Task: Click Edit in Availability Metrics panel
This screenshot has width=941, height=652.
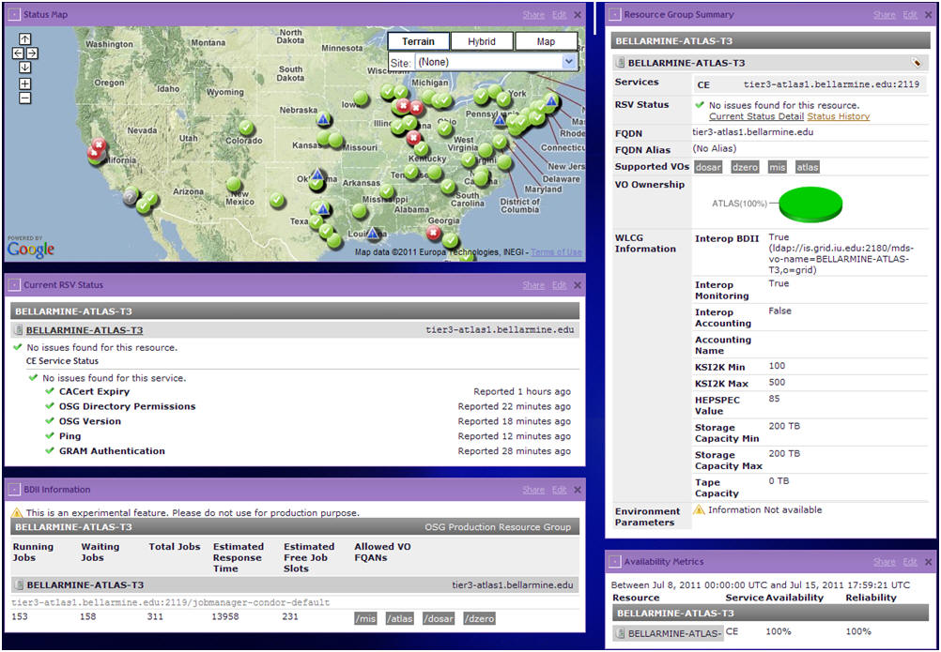Action: coord(910,562)
